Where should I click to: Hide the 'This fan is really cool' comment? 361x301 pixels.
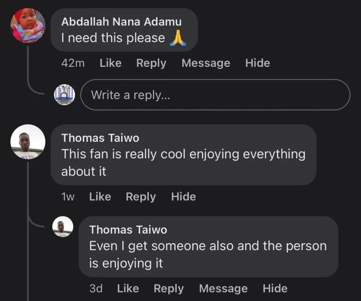point(183,197)
